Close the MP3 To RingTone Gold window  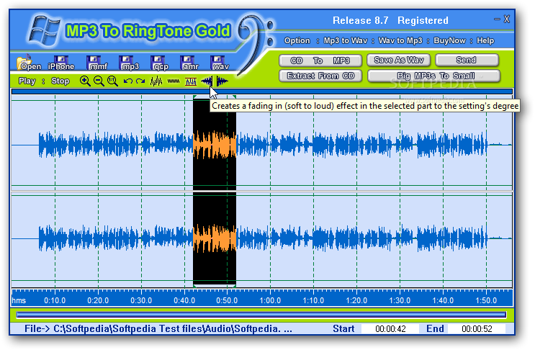coord(507,19)
